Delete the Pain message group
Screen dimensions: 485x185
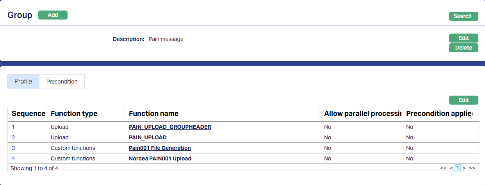pyautogui.click(x=464, y=48)
